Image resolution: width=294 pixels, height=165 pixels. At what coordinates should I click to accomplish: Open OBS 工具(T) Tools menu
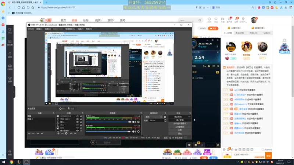click(x=80, y=29)
